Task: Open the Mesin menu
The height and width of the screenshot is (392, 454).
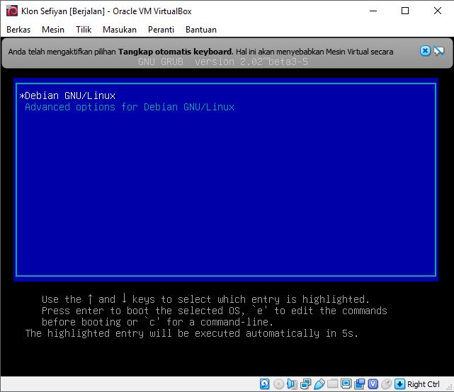Action: pos(53,30)
